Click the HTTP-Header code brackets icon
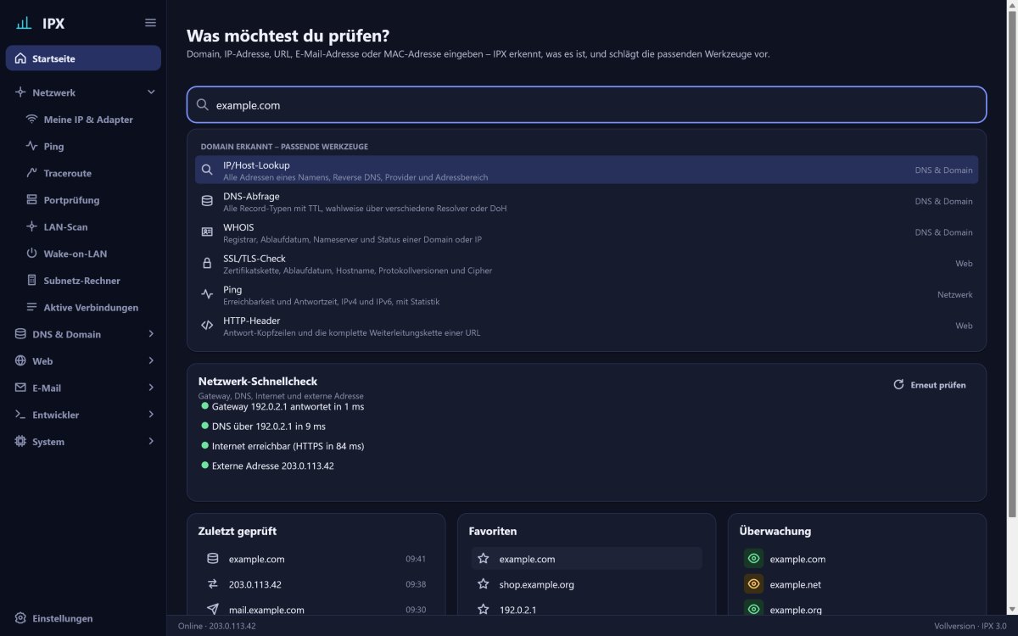 [207, 326]
